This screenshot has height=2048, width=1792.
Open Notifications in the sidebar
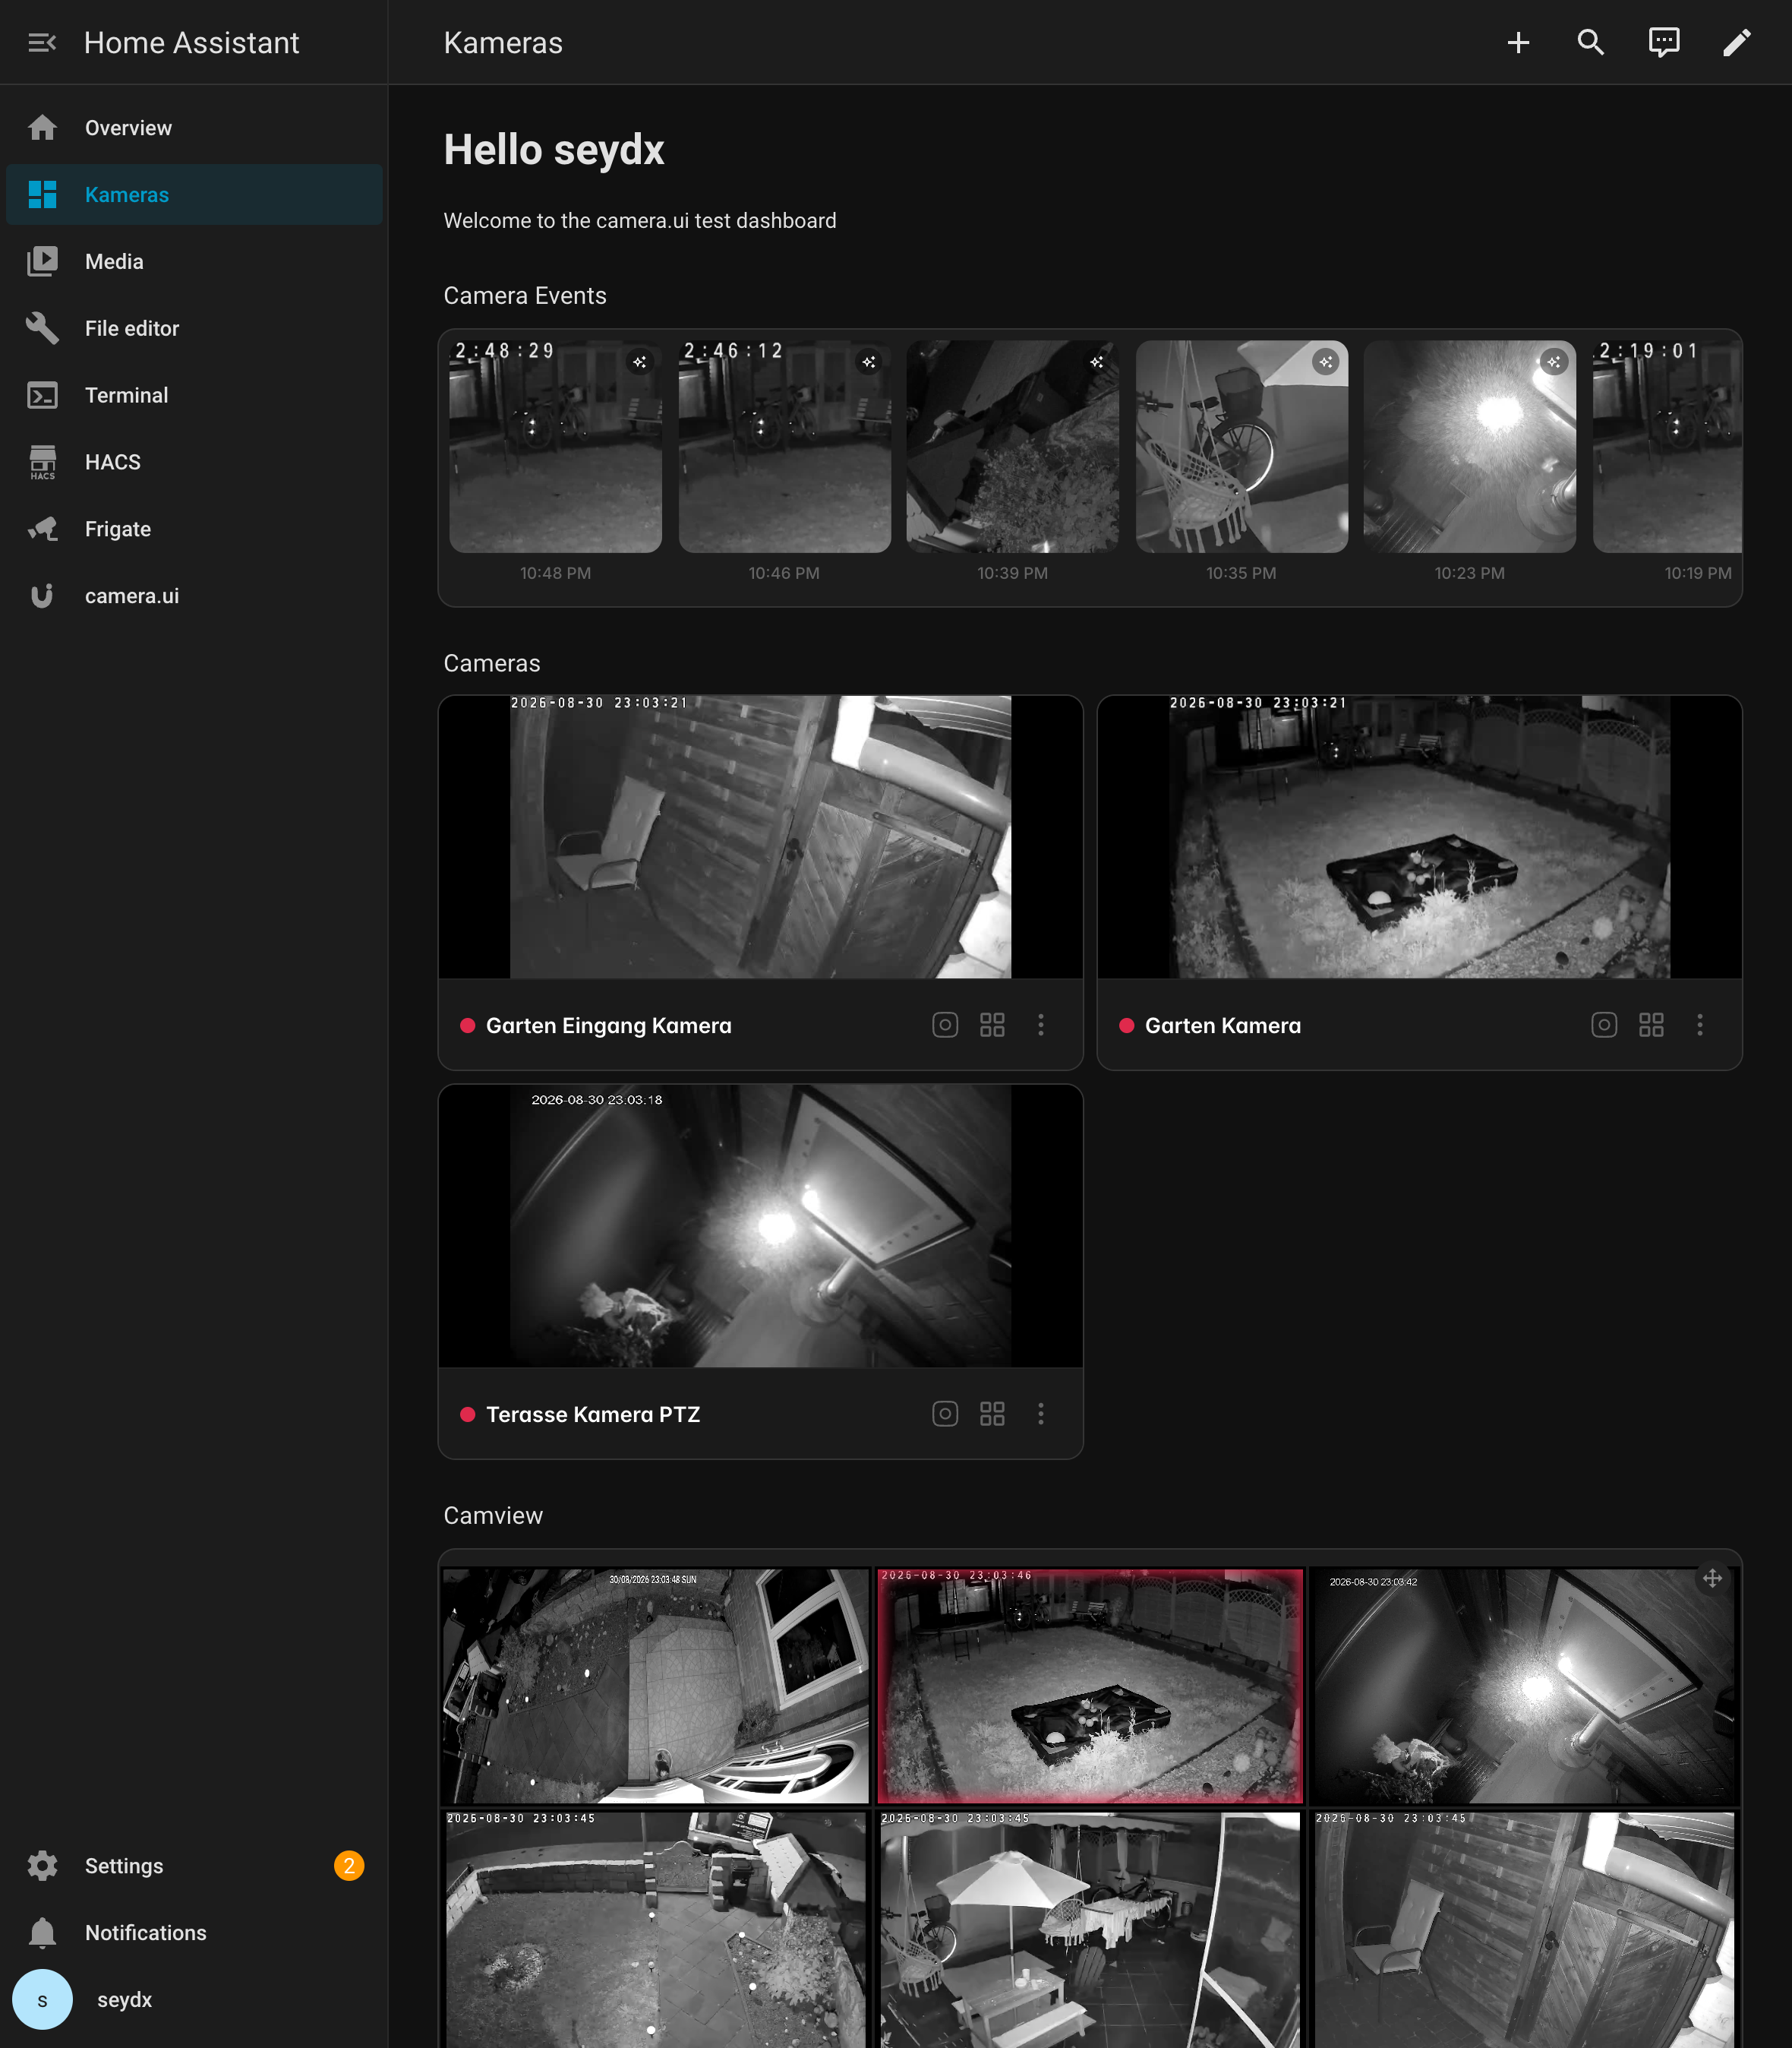pos(194,1933)
